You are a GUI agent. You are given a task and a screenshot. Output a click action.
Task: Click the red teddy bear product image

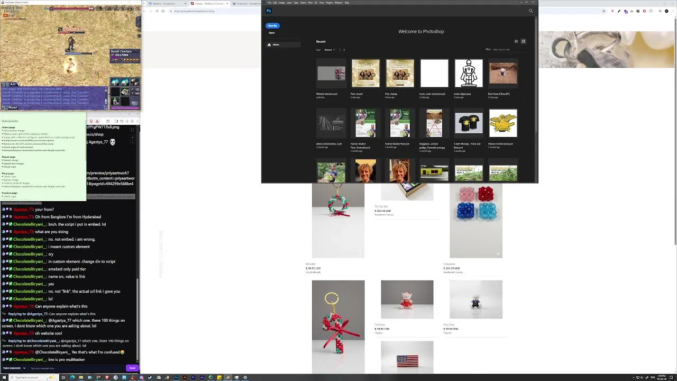pos(407,300)
